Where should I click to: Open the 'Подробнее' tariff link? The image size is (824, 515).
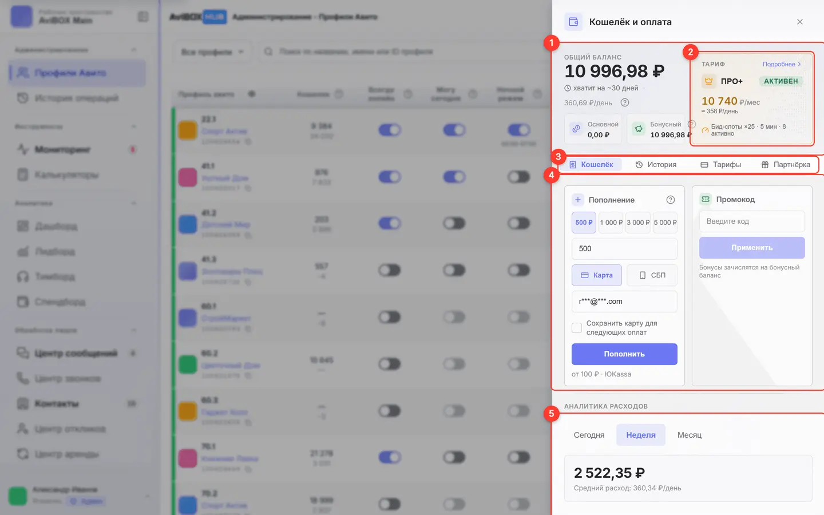coord(782,64)
